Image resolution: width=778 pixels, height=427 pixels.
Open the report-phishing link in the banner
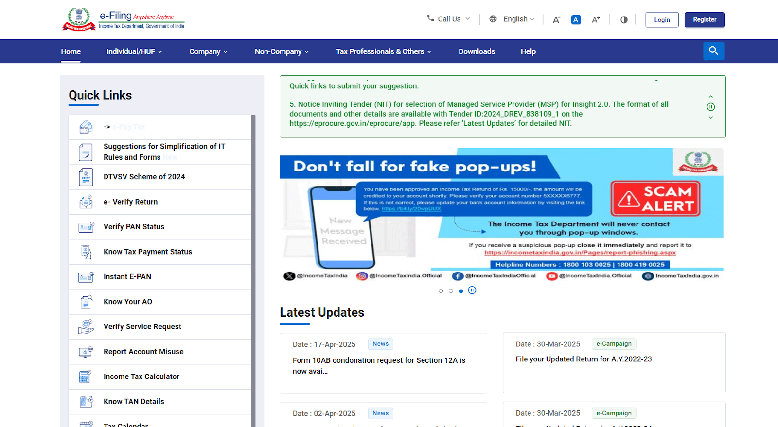(x=580, y=253)
